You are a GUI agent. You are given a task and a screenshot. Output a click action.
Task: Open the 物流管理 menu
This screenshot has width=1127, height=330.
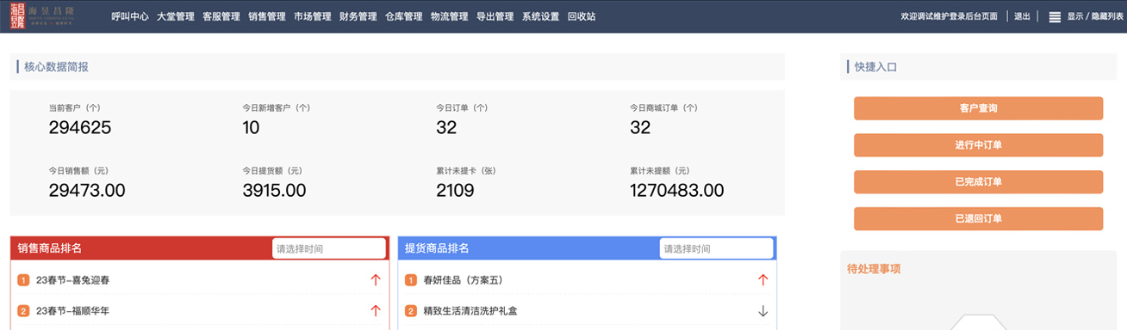tap(450, 16)
